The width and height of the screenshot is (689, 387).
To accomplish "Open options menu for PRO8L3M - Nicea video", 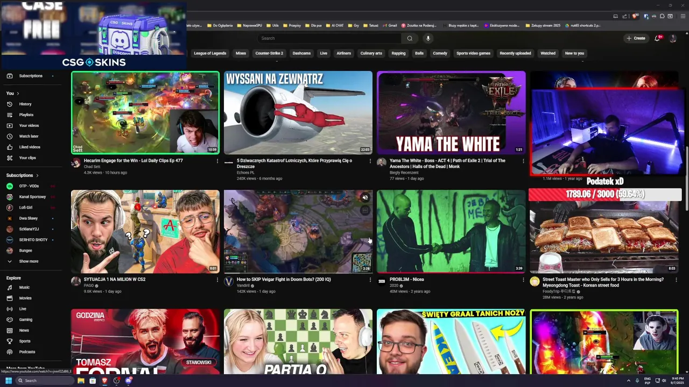I will coord(523,279).
